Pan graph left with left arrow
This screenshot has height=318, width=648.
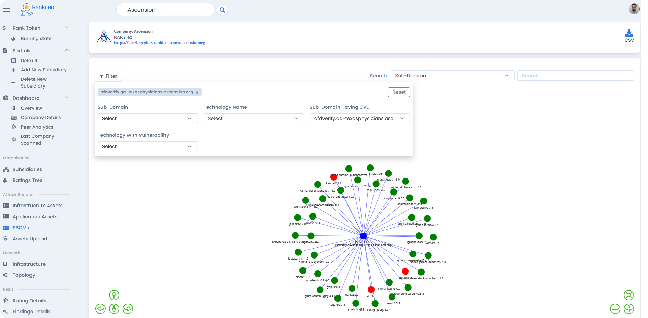tap(100, 309)
